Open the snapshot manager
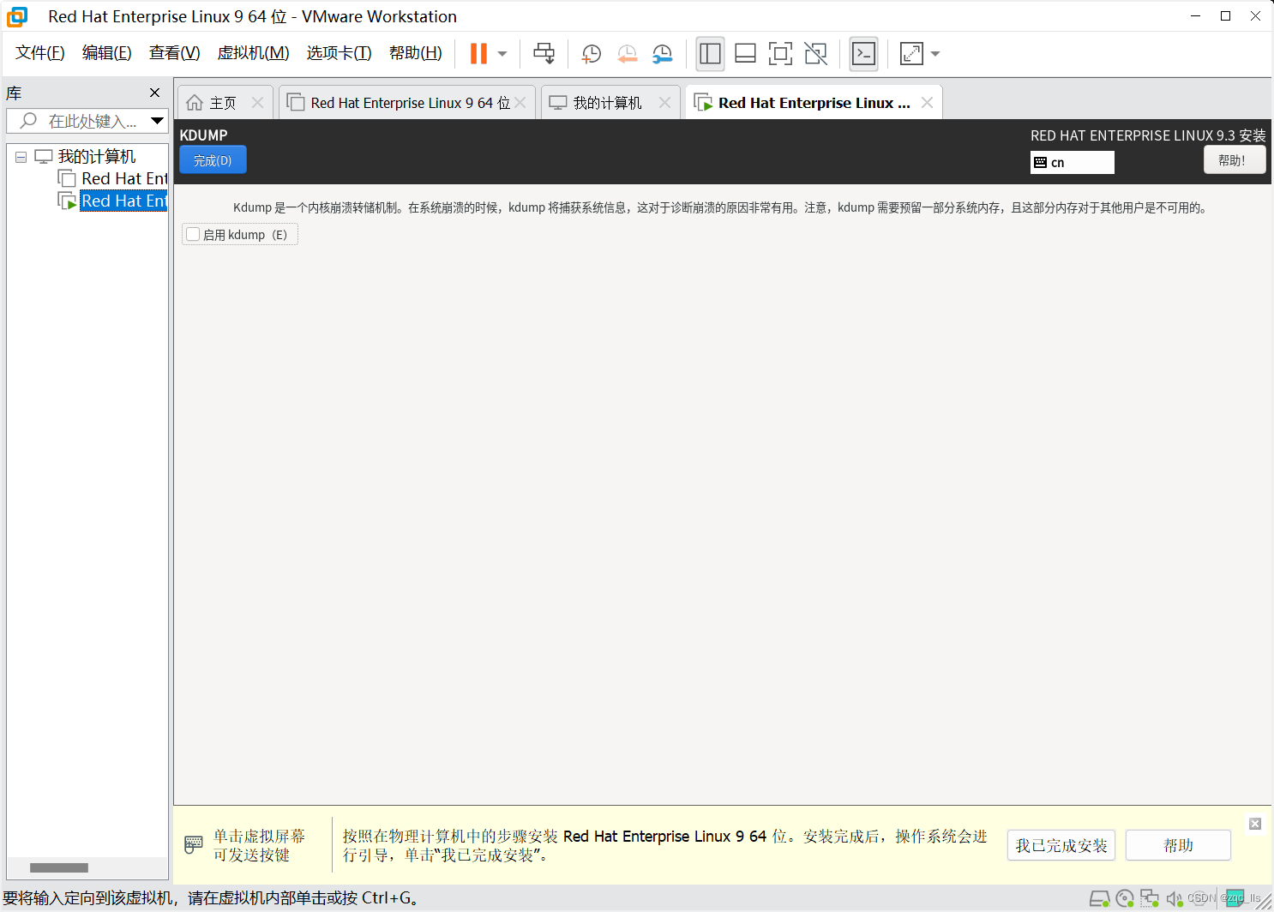The image size is (1274, 912). pyautogui.click(x=662, y=53)
